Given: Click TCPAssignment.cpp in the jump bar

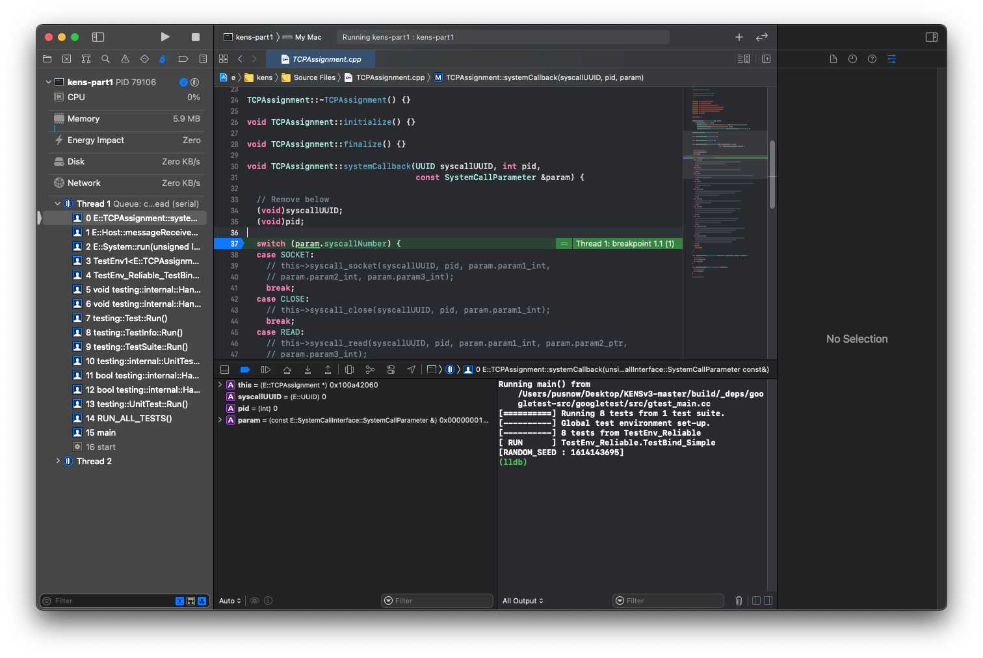Looking at the screenshot, I should click(x=384, y=77).
